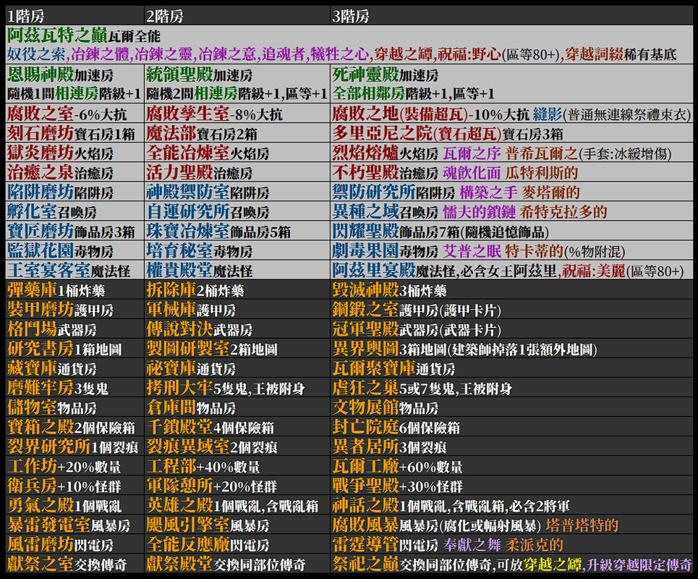Select 培育秘室 毒物房
The height and width of the screenshot is (579, 698).
tap(237, 250)
